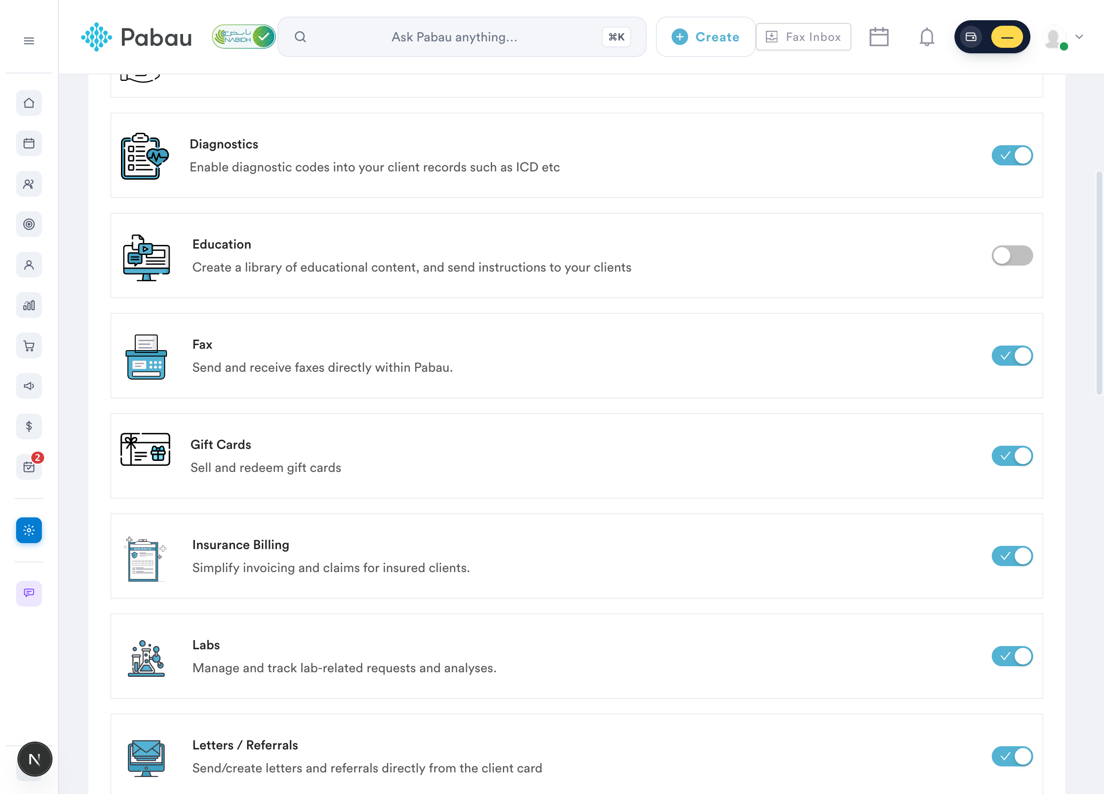
Task: Click 'Manage and track lab-related requests and analyses.'
Action: [344, 668]
